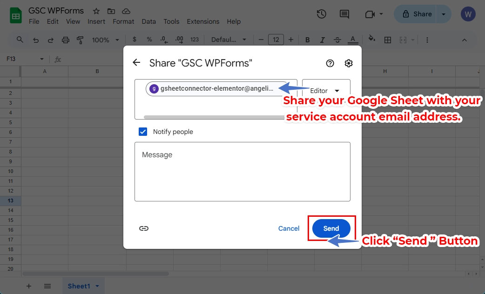Click the star icon beside title

pyautogui.click(x=96, y=11)
